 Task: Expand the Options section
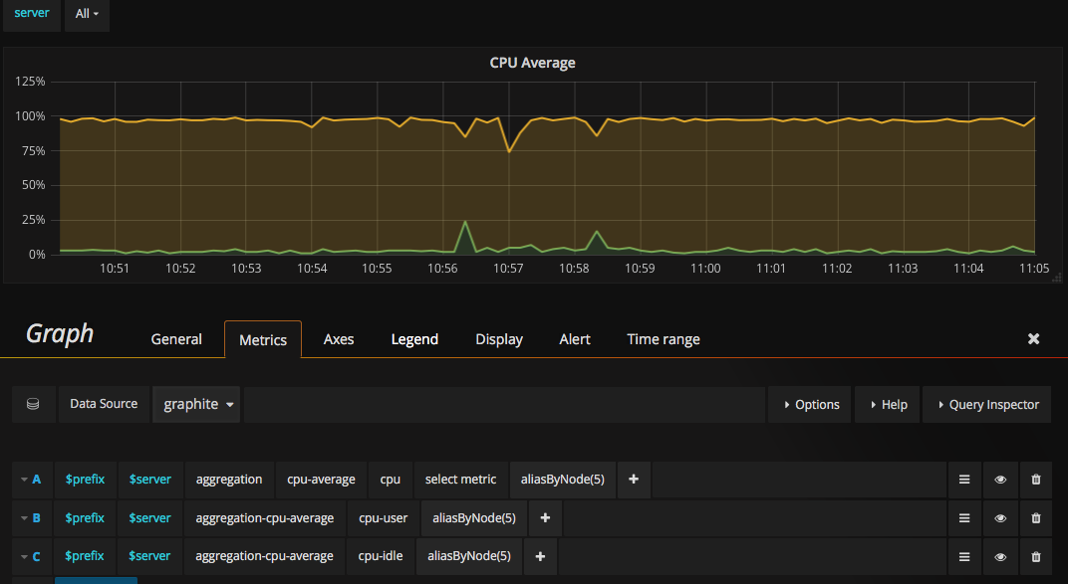pos(810,405)
